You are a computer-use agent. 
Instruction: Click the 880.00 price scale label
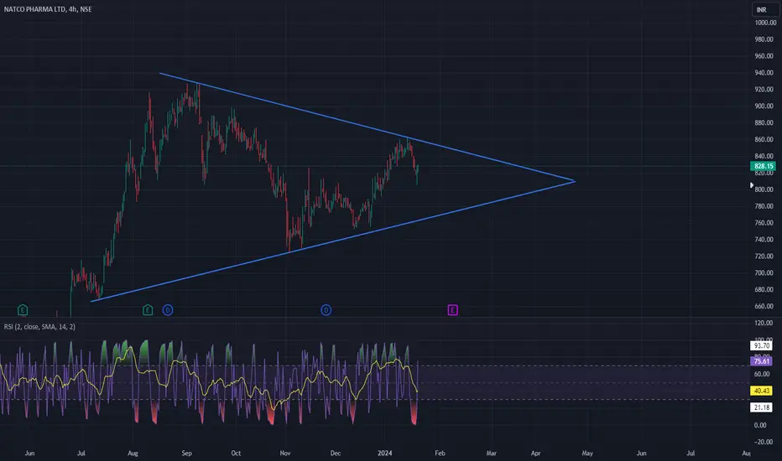pyautogui.click(x=764, y=122)
